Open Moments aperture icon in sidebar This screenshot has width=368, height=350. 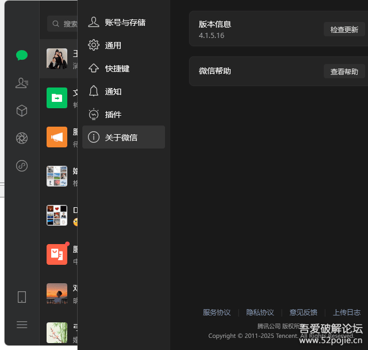(x=22, y=138)
